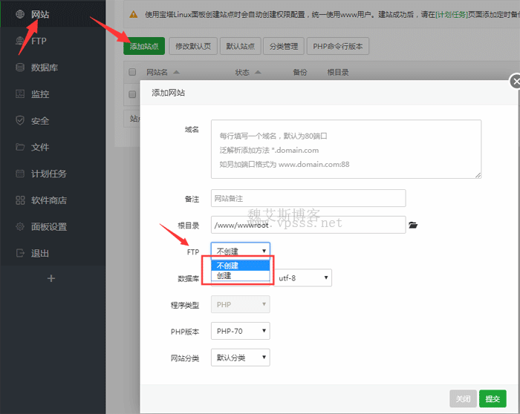Click the 添加站点 button
The width and height of the screenshot is (520, 414).
pyautogui.click(x=144, y=46)
